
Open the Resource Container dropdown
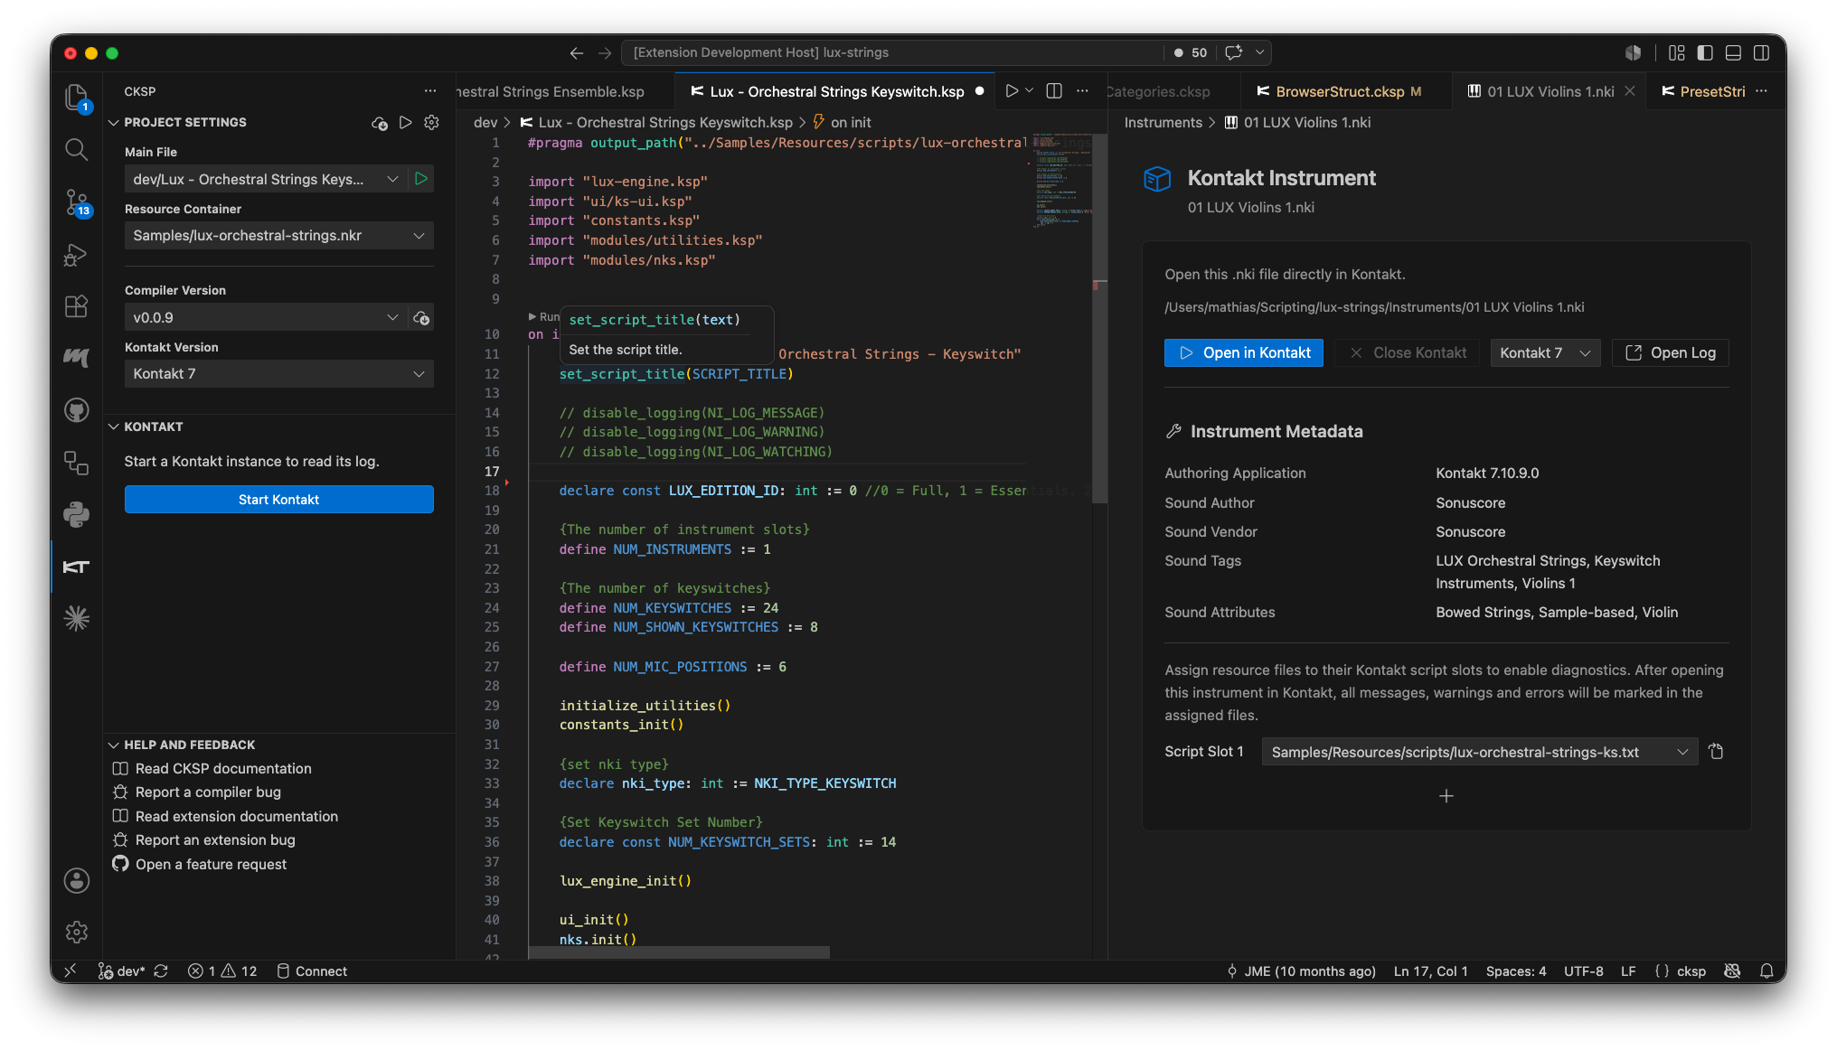click(279, 236)
